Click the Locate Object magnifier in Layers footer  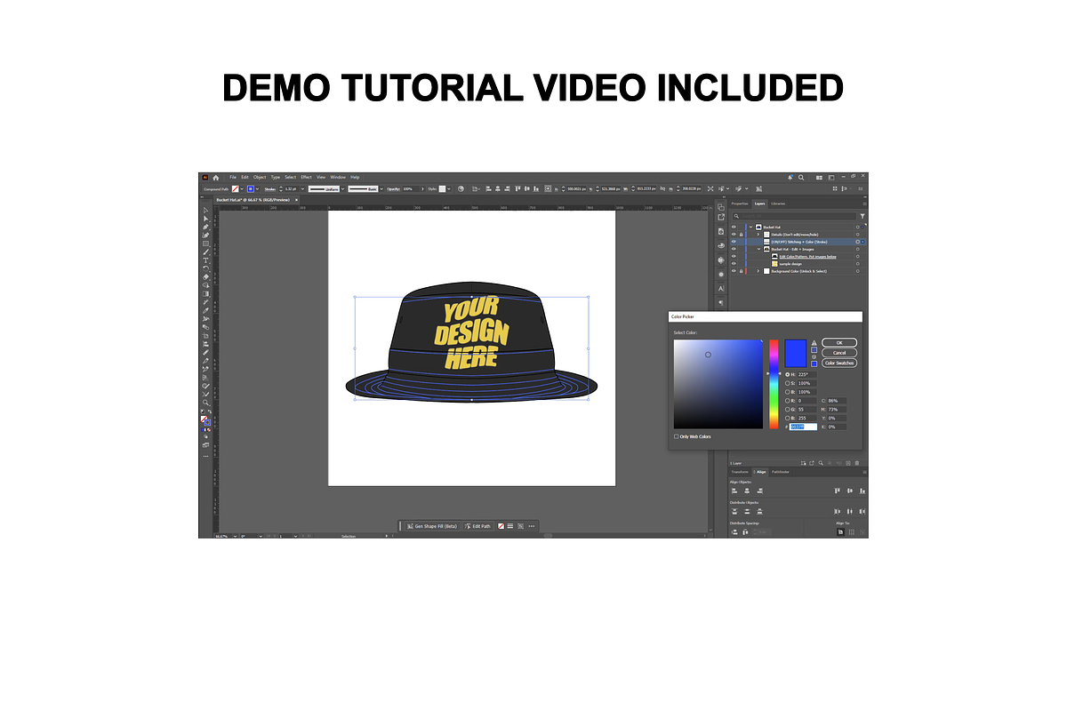[821, 463]
